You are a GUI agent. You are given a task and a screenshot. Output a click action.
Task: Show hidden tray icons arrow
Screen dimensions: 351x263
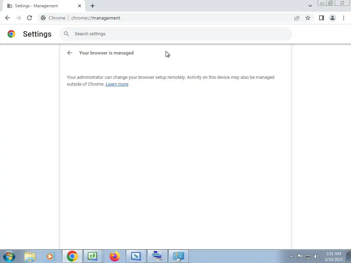tap(291, 256)
